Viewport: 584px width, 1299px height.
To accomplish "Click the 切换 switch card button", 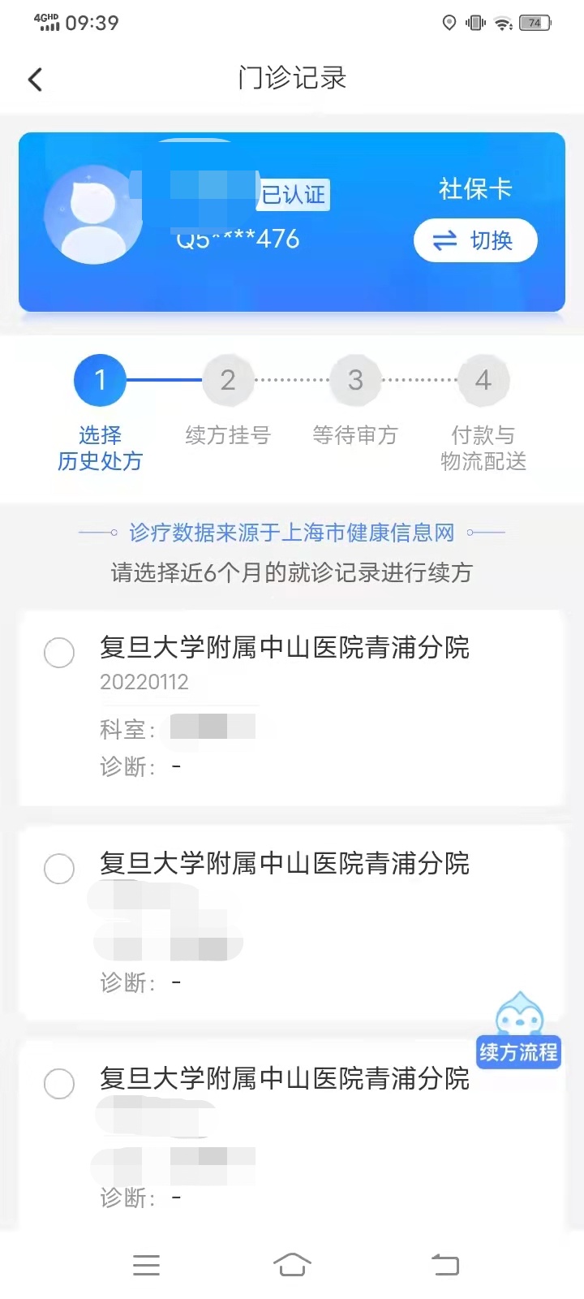I will point(475,240).
